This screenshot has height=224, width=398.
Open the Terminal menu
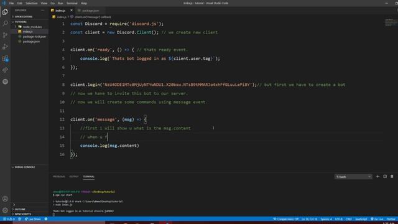[72, 3]
